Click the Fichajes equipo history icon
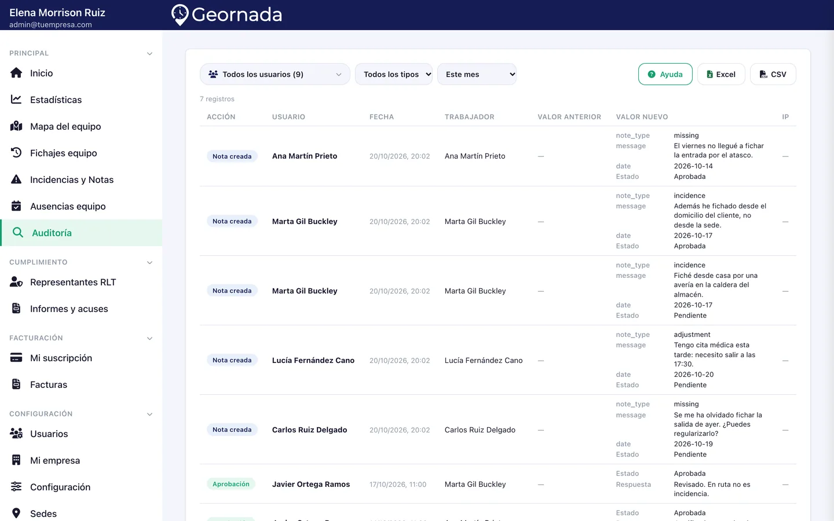 (16, 153)
